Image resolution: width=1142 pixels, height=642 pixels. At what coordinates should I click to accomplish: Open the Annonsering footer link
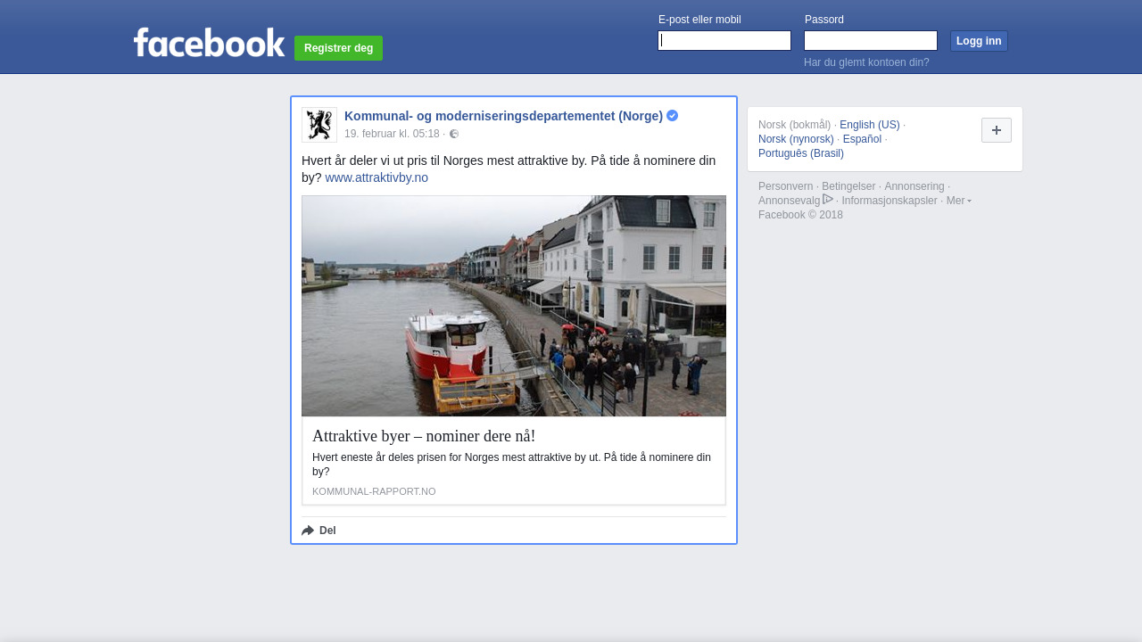click(914, 186)
